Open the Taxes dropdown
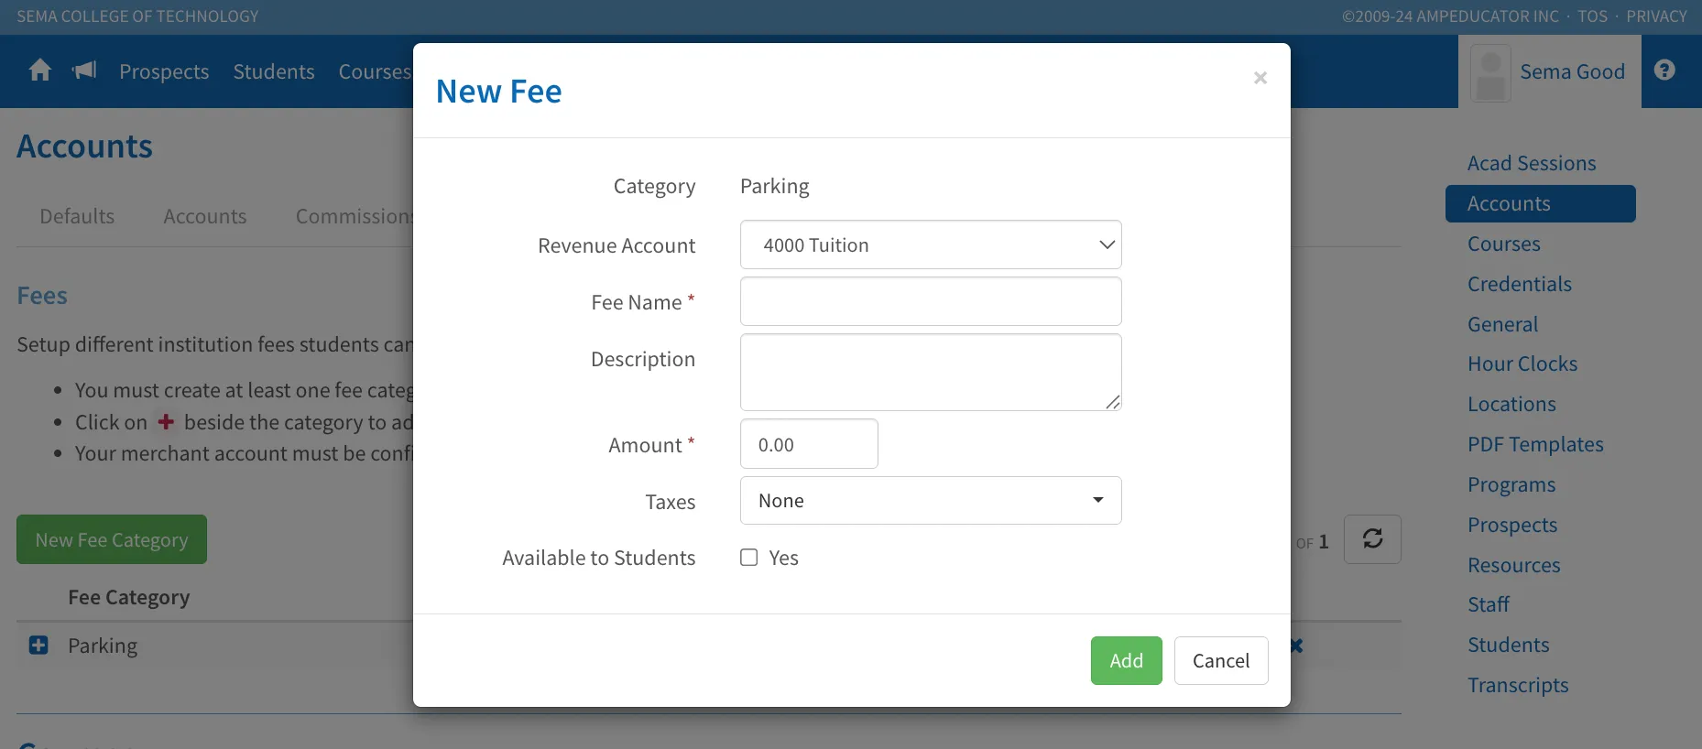 (931, 501)
